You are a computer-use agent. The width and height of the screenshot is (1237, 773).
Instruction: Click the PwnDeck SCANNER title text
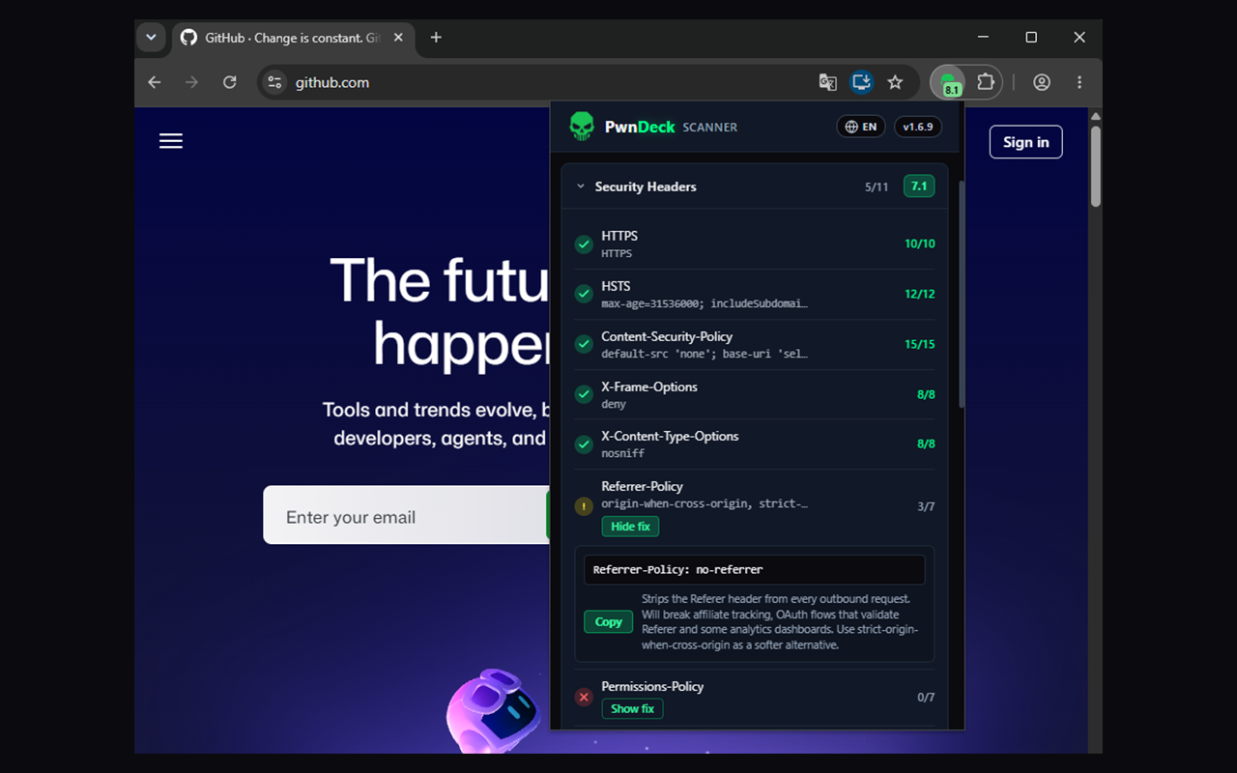pos(671,127)
